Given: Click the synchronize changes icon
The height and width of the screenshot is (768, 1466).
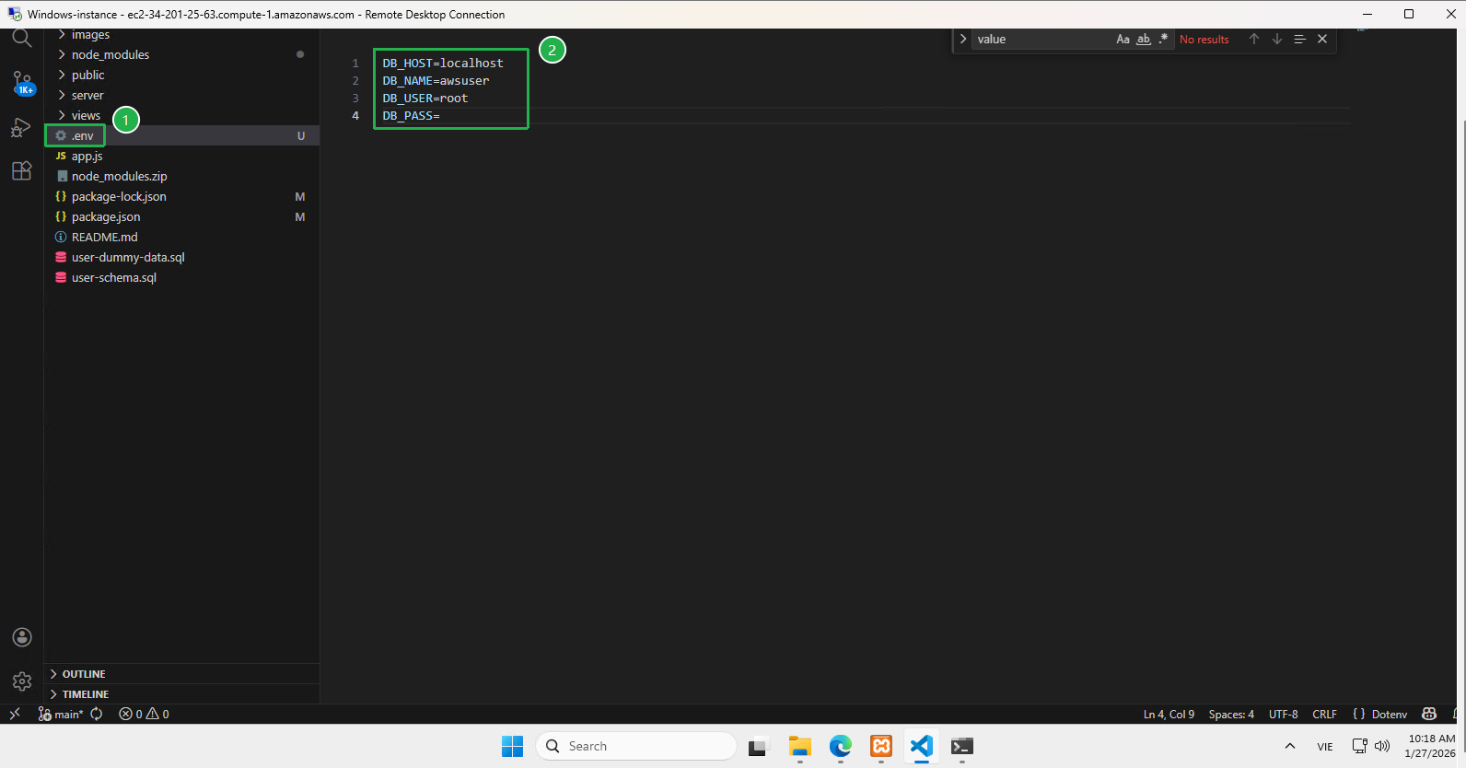Looking at the screenshot, I should pos(97,714).
